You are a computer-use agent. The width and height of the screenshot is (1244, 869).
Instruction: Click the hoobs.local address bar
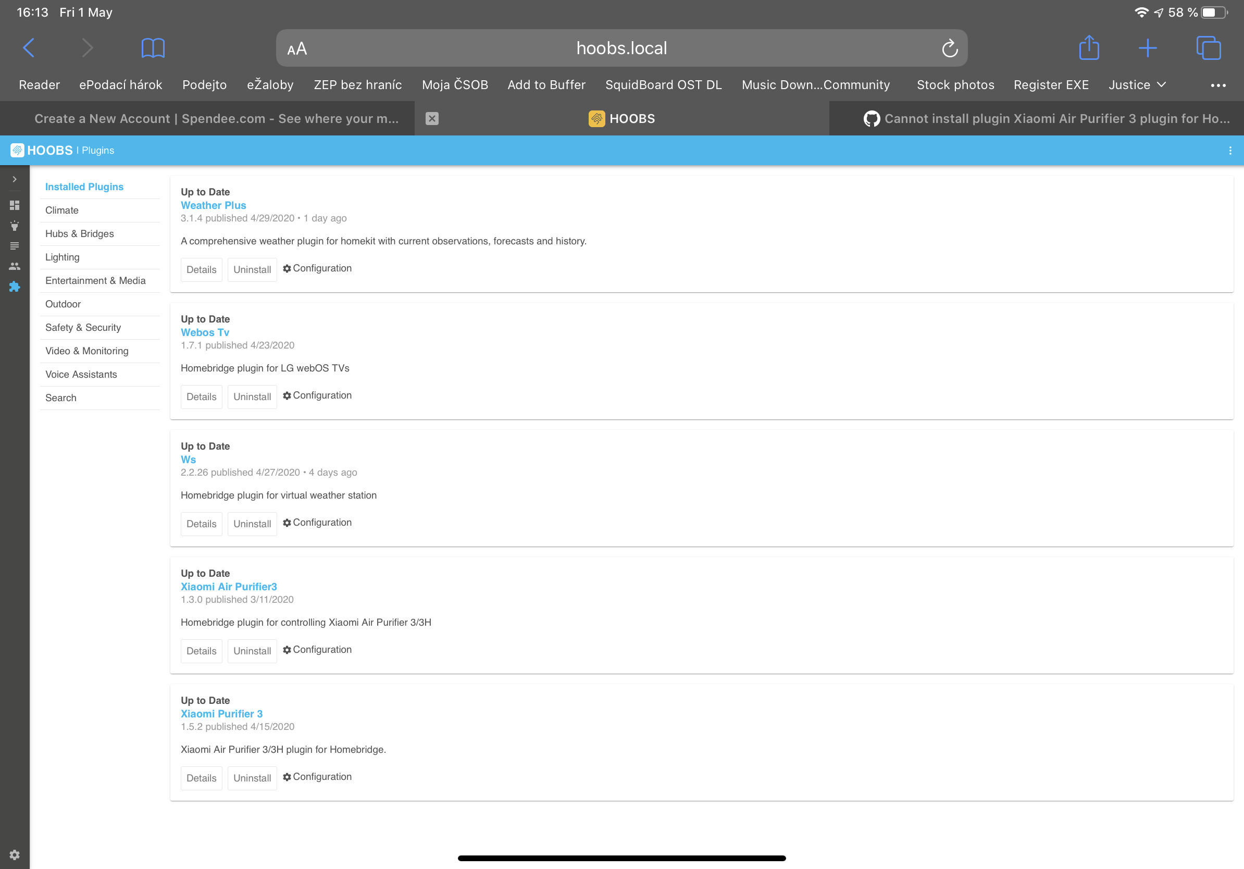pos(621,48)
